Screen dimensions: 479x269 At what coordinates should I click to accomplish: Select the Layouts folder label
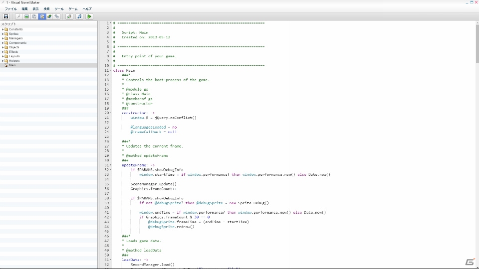click(x=14, y=56)
